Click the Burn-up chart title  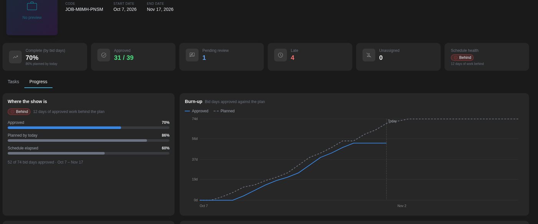(x=193, y=101)
